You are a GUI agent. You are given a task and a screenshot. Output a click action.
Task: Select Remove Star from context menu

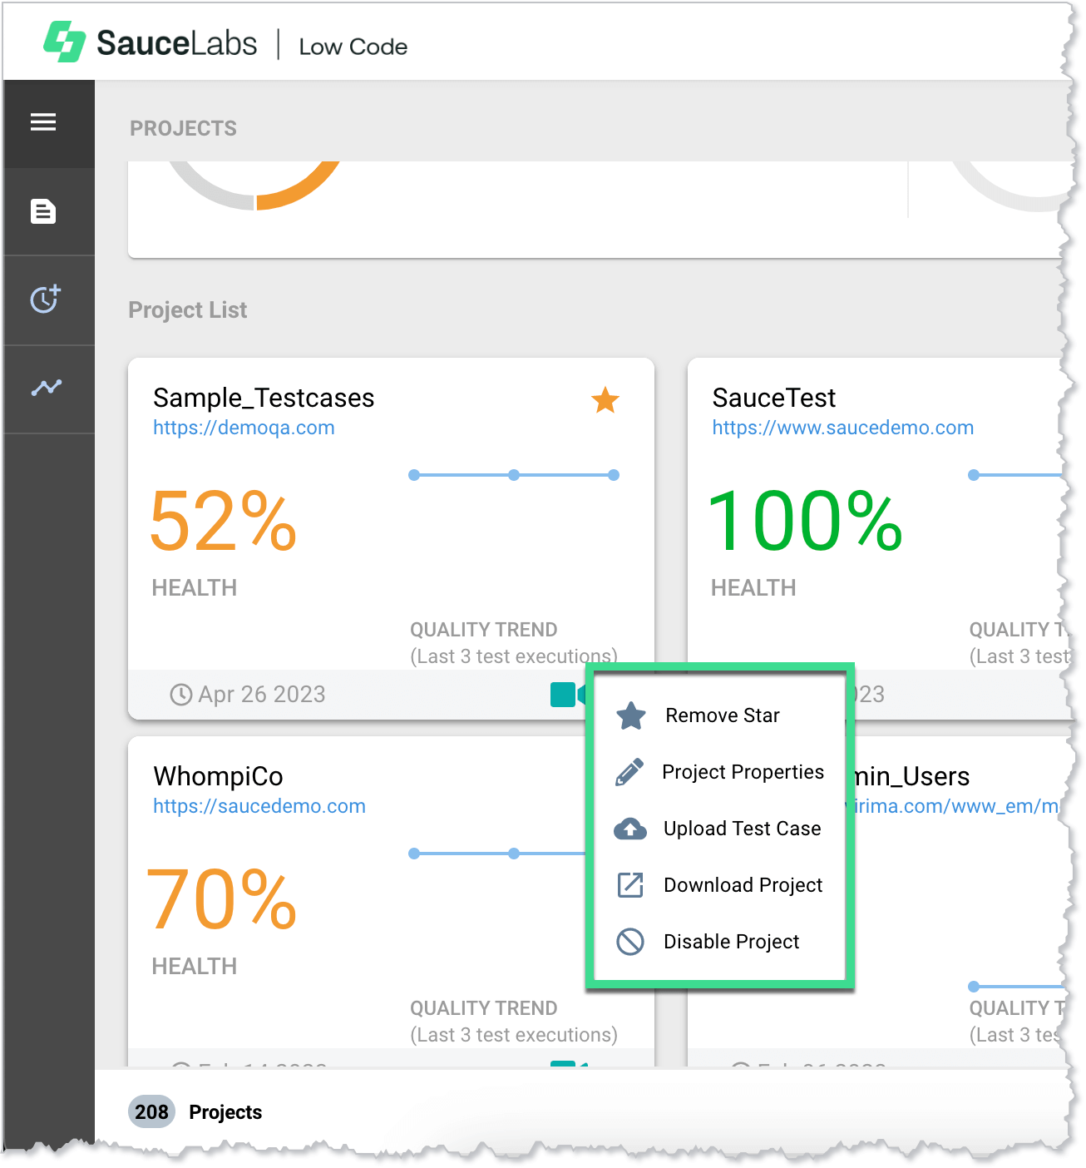tap(722, 715)
